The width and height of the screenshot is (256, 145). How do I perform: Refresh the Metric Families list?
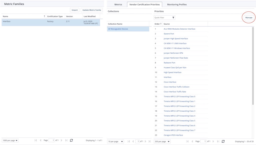[x=71, y=140]
